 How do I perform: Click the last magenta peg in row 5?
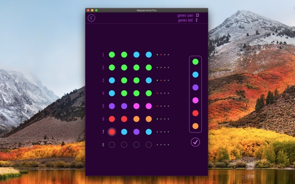[149, 106]
